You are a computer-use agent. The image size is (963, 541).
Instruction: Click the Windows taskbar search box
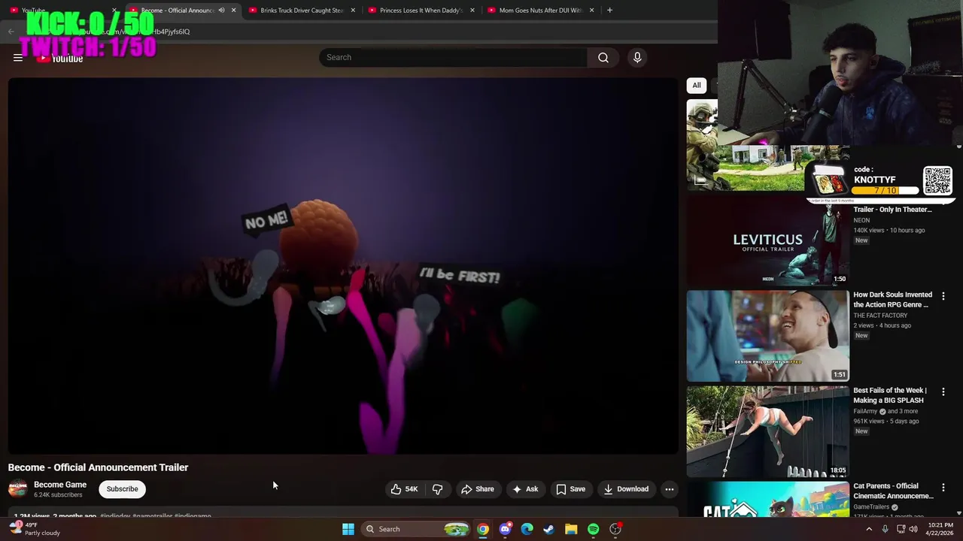click(415, 529)
